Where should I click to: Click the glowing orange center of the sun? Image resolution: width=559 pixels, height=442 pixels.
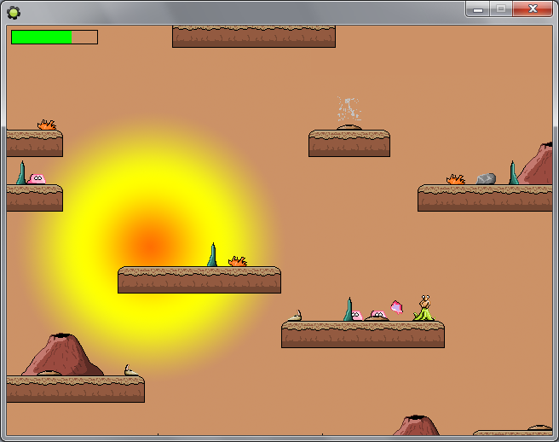click(151, 242)
